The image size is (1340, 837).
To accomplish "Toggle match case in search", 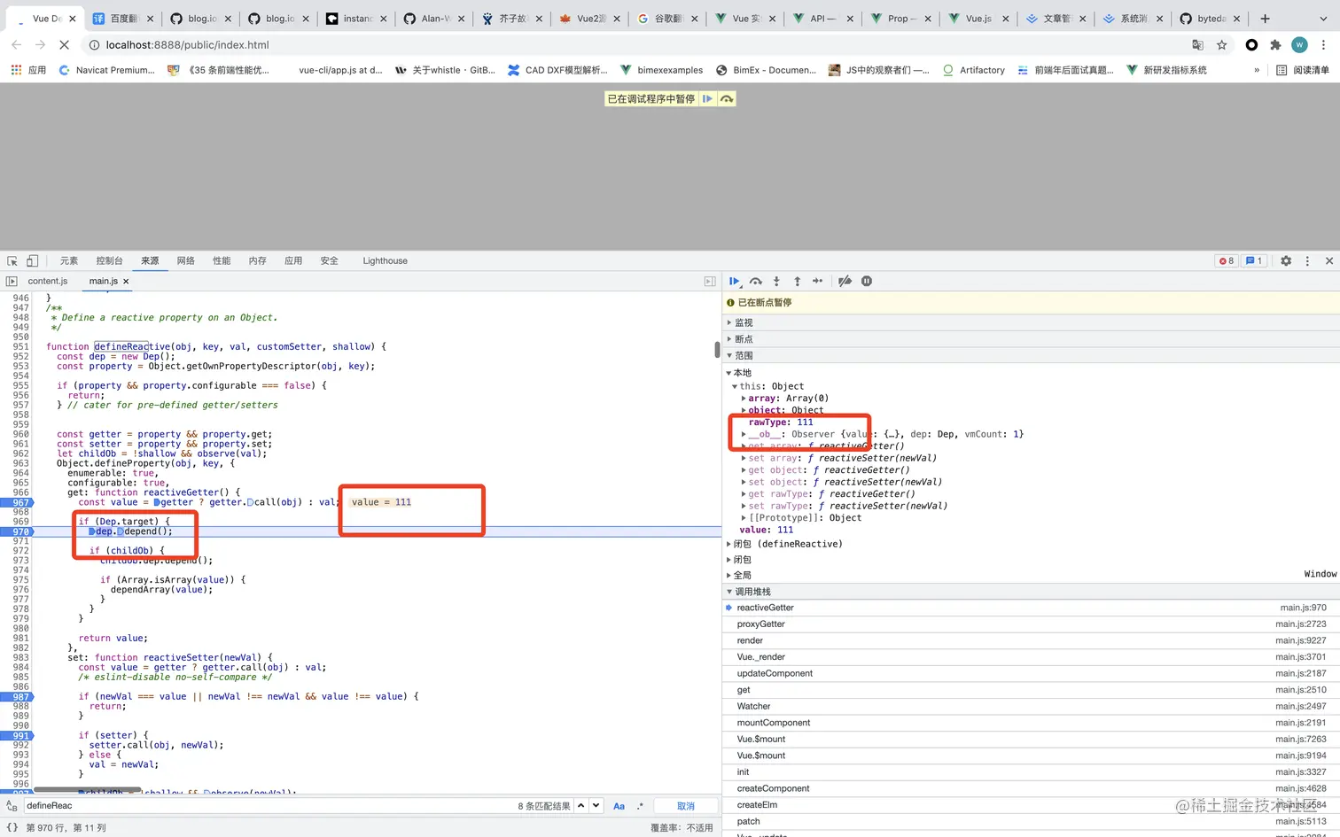I will coord(619,806).
